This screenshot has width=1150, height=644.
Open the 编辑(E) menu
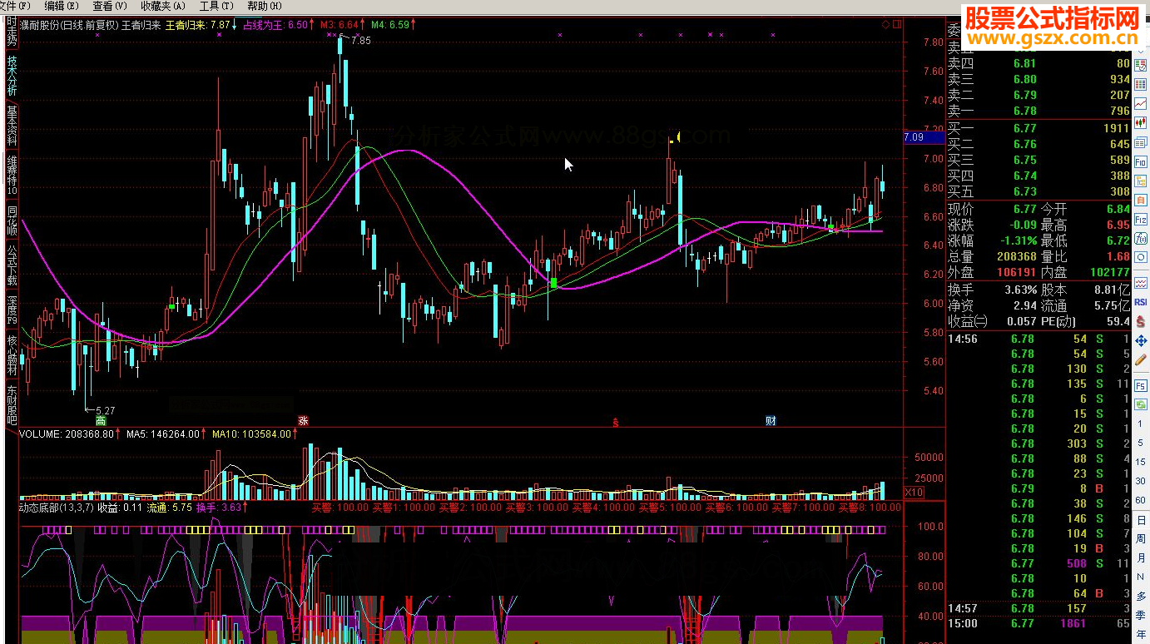pyautogui.click(x=61, y=6)
